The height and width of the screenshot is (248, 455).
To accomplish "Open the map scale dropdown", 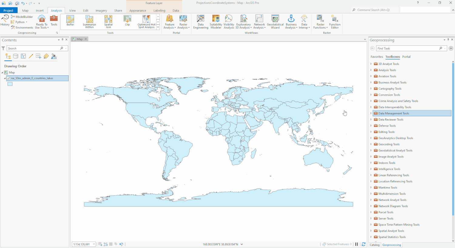I will pos(93,244).
